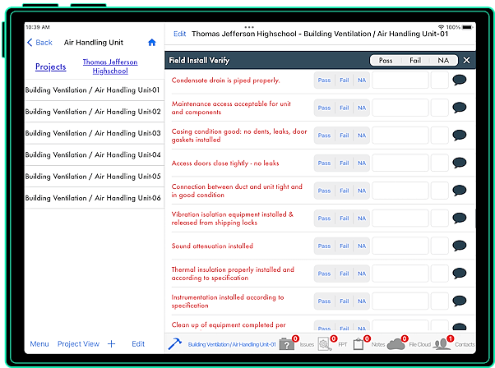Set all items to Pass in header
The image size is (495, 368).
click(385, 60)
